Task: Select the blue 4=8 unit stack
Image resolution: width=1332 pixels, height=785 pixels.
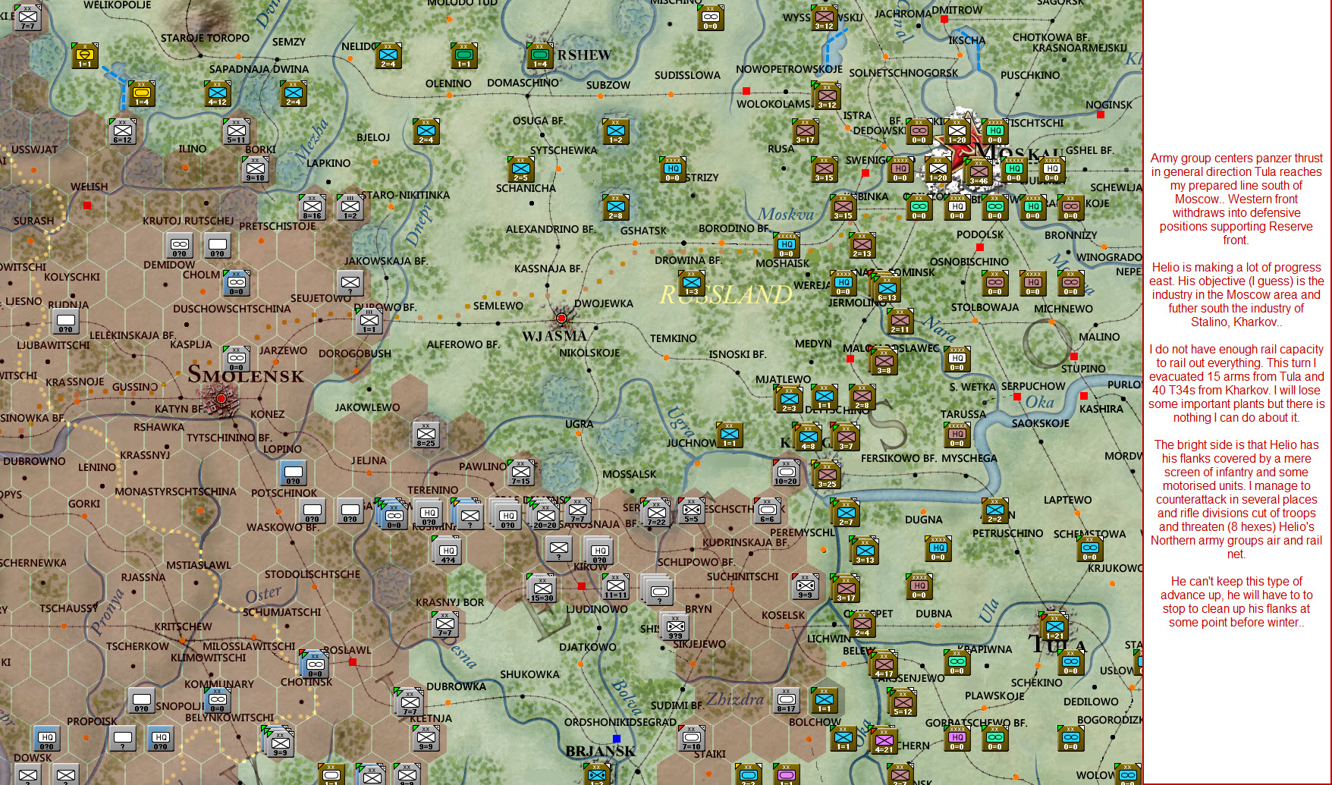Action: tap(808, 438)
